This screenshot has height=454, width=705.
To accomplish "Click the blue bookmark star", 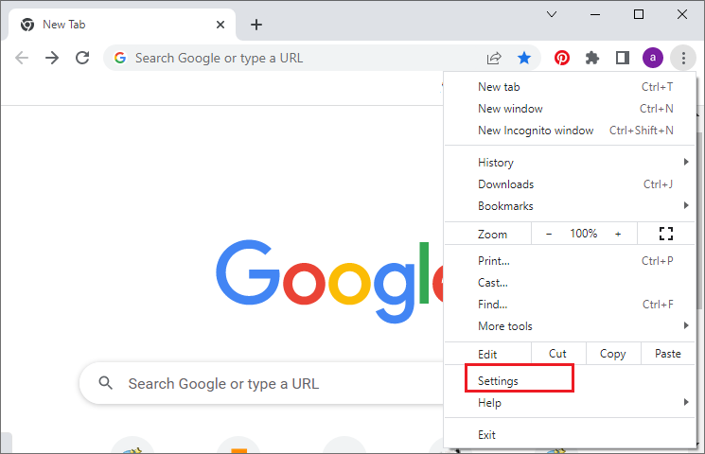I will click(x=524, y=58).
